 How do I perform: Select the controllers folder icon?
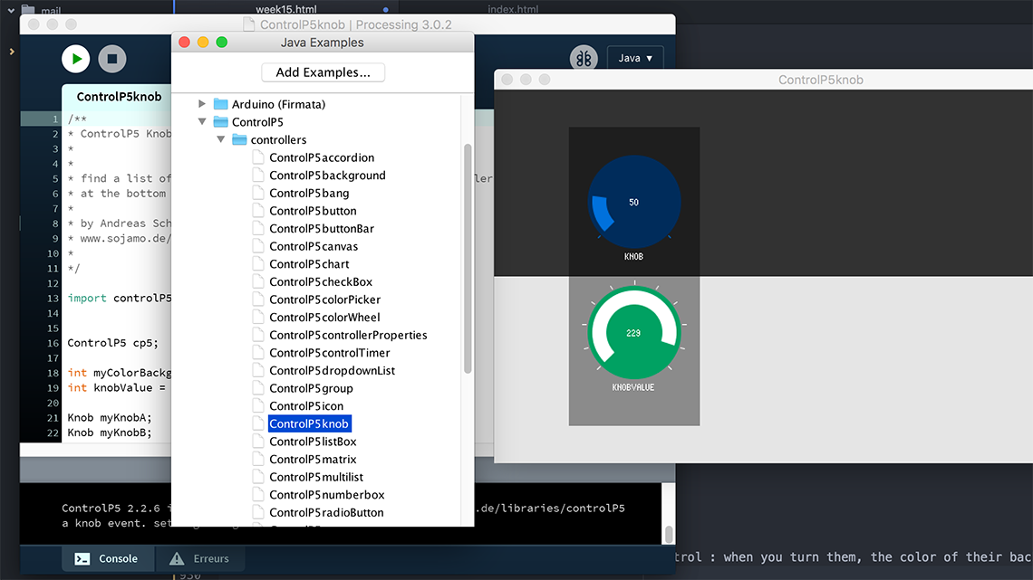click(x=239, y=139)
